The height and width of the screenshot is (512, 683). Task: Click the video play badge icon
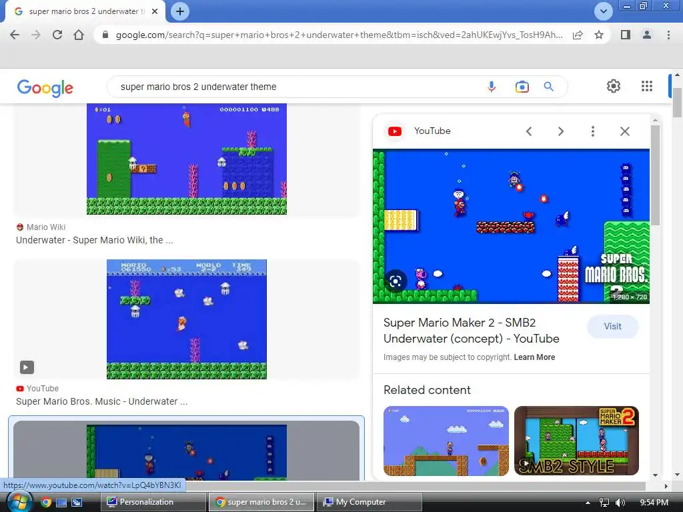[27, 367]
